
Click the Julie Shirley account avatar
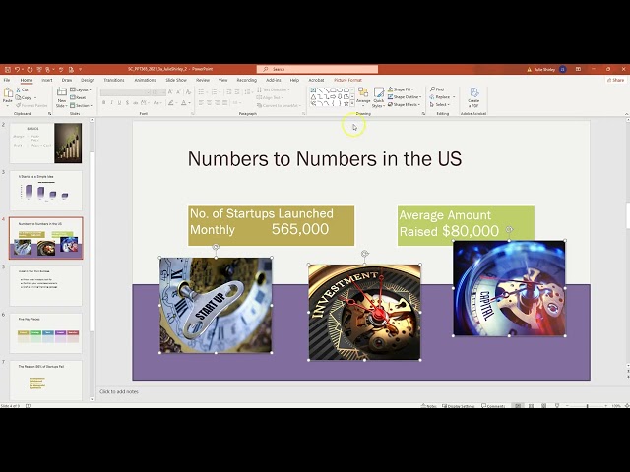click(x=563, y=69)
